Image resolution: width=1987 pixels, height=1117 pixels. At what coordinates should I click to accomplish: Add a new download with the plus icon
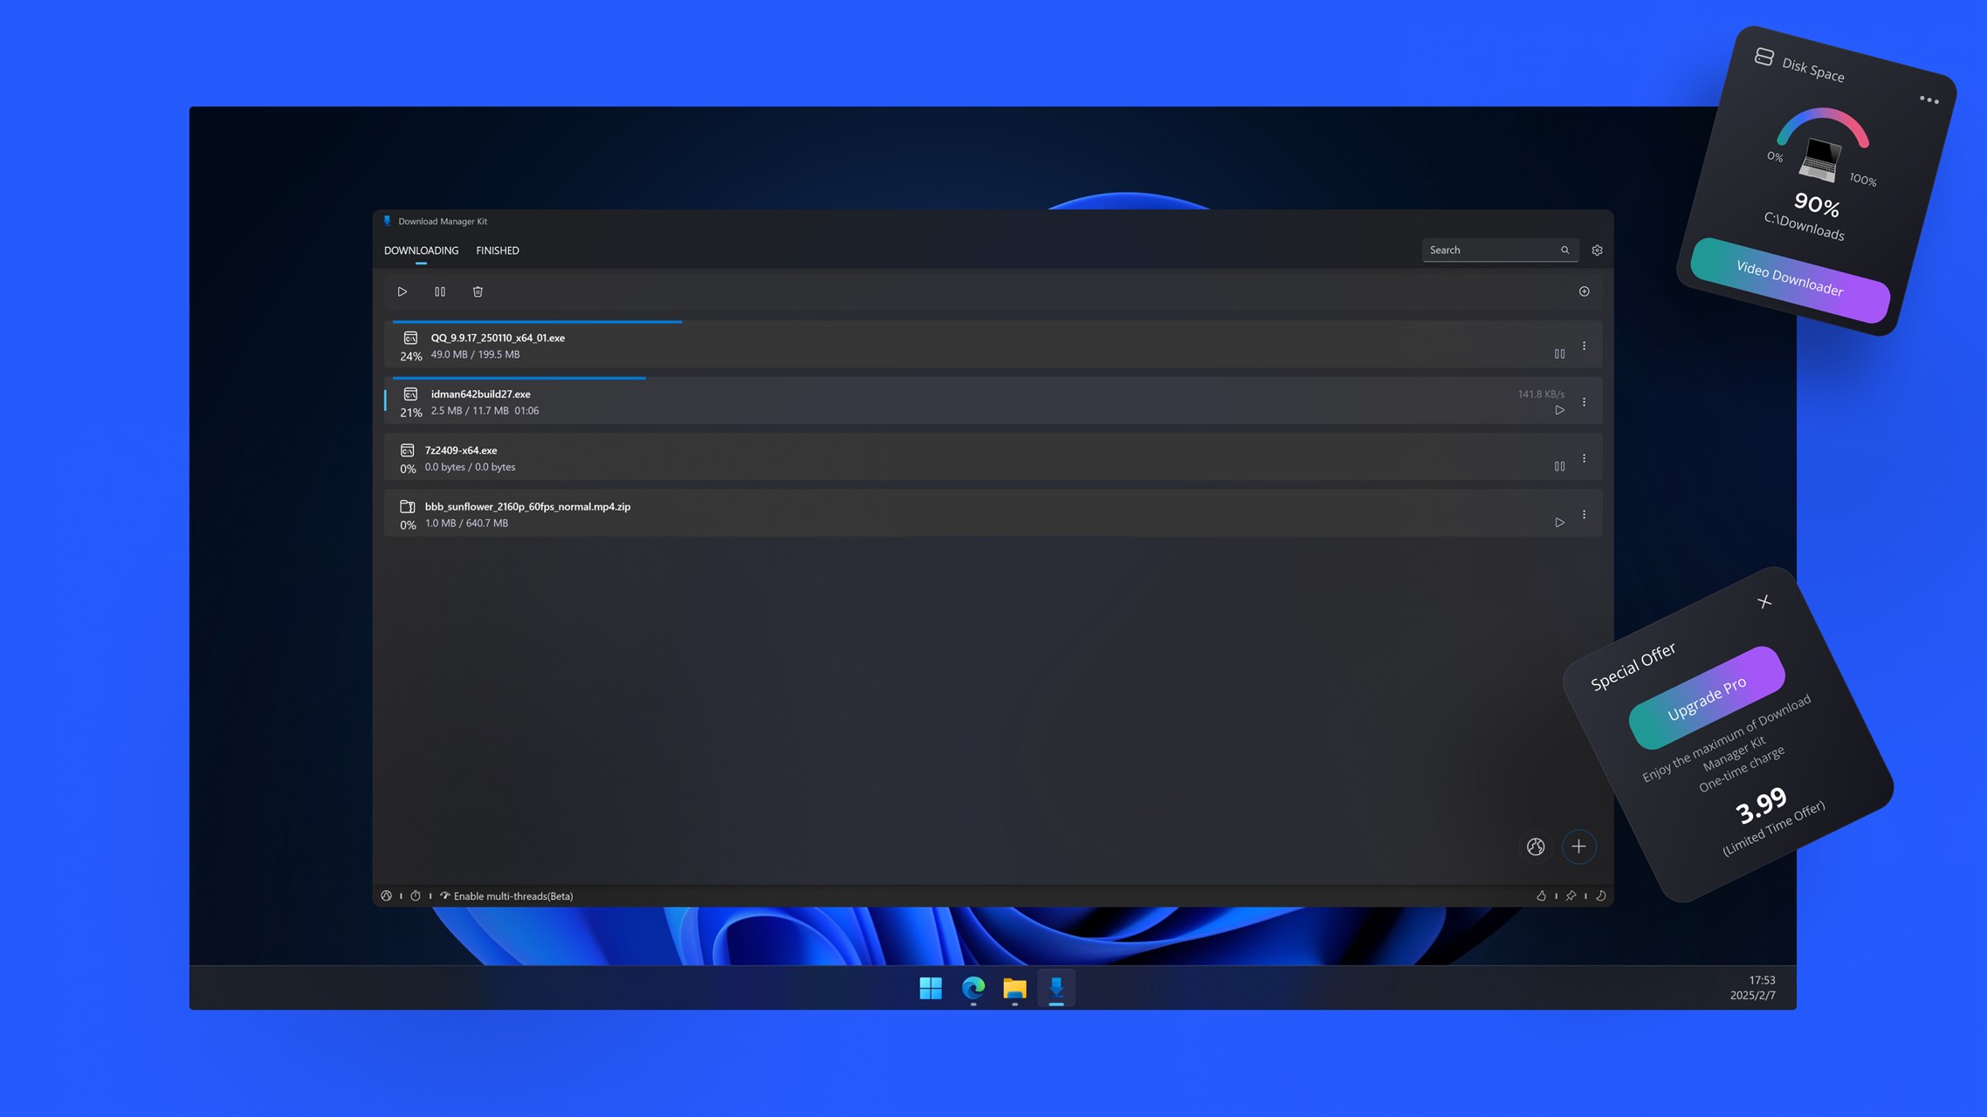1579,846
